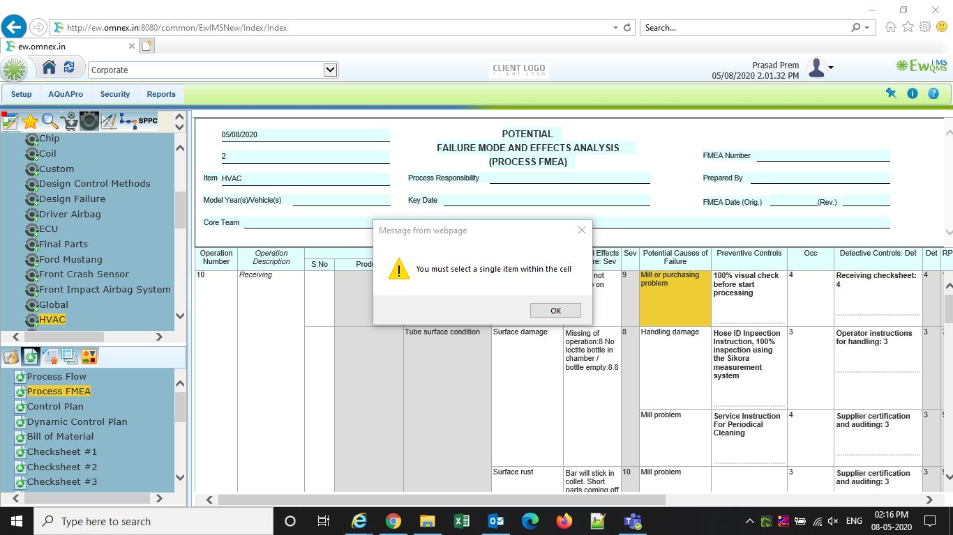
Task: Click the magnifying glass search icon in left toolbar
Action: [50, 121]
